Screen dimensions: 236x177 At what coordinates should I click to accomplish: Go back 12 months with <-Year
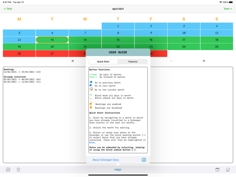(8, 9)
